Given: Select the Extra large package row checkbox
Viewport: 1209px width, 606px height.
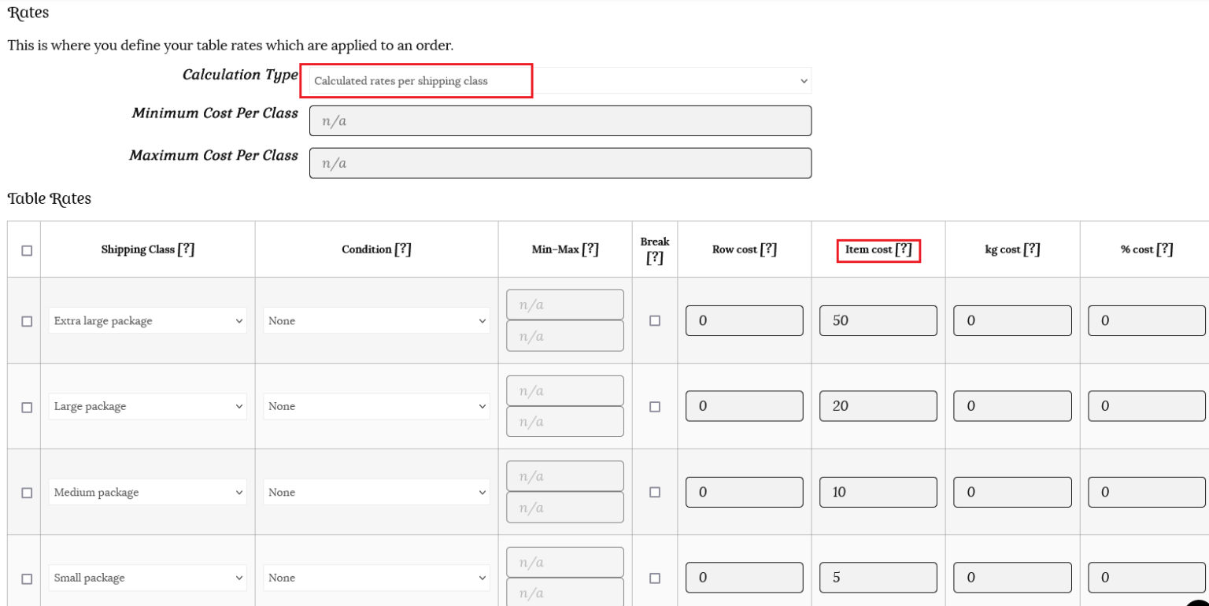Looking at the screenshot, I should click(x=27, y=321).
